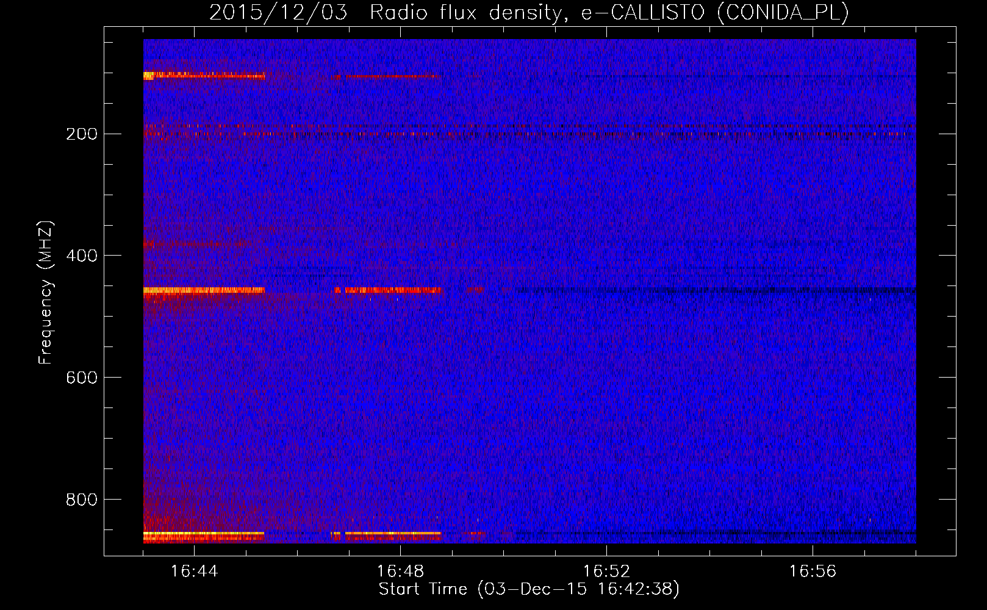This screenshot has height=610, width=987.
Task: Click the 16:48 time tick label
Action: pyautogui.click(x=400, y=572)
